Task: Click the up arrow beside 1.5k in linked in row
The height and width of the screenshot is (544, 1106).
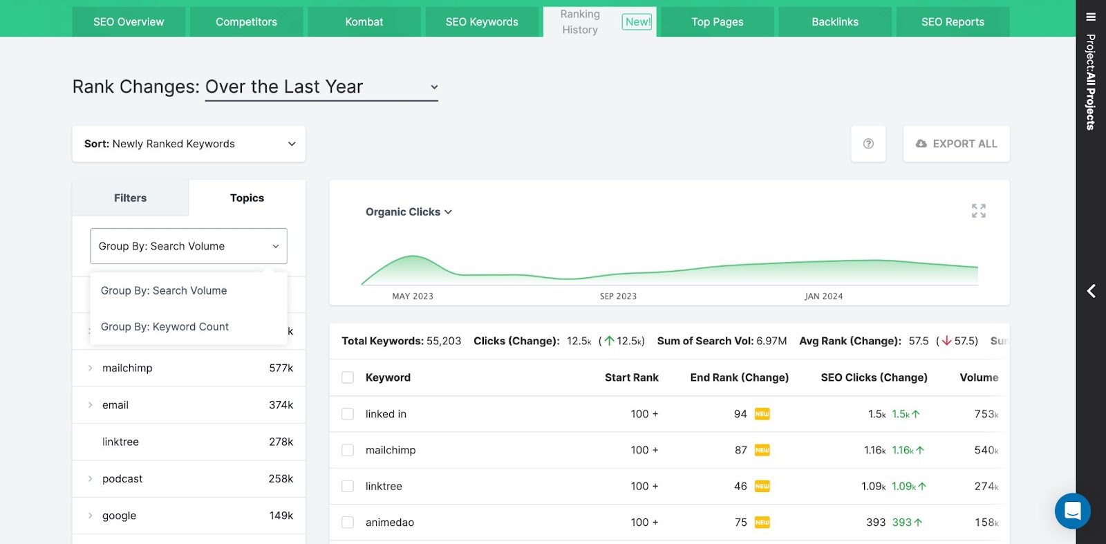Action: (x=916, y=414)
